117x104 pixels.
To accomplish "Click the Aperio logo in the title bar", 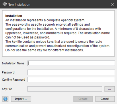I will [x=5, y=4].
